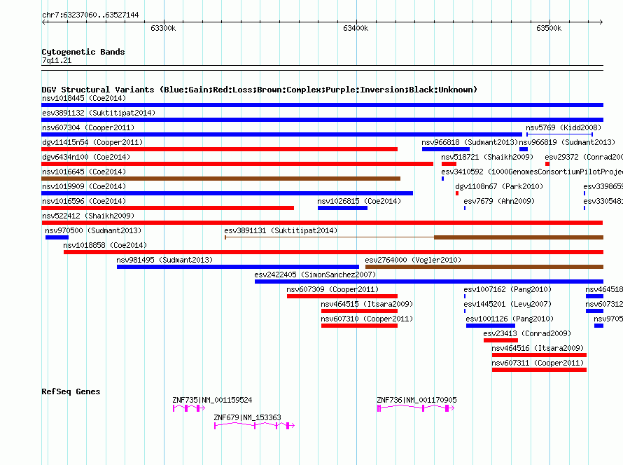Click nsv607311 (Cooper2011) label
The width and height of the screenshot is (623, 465).
tap(538, 363)
